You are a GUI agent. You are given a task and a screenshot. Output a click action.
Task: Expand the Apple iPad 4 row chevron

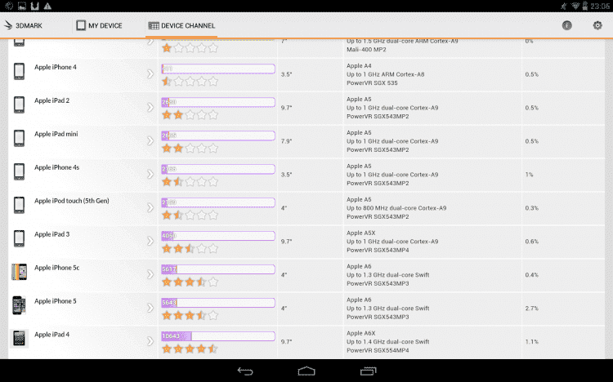coord(150,341)
